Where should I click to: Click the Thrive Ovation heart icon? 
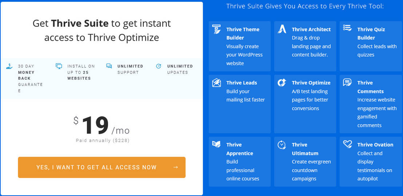[x=347, y=144]
